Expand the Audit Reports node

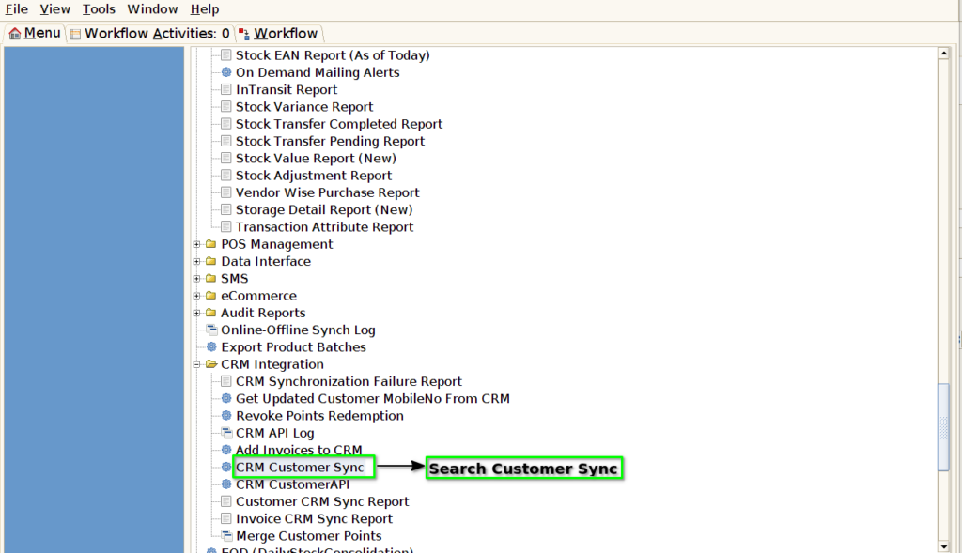click(x=197, y=313)
